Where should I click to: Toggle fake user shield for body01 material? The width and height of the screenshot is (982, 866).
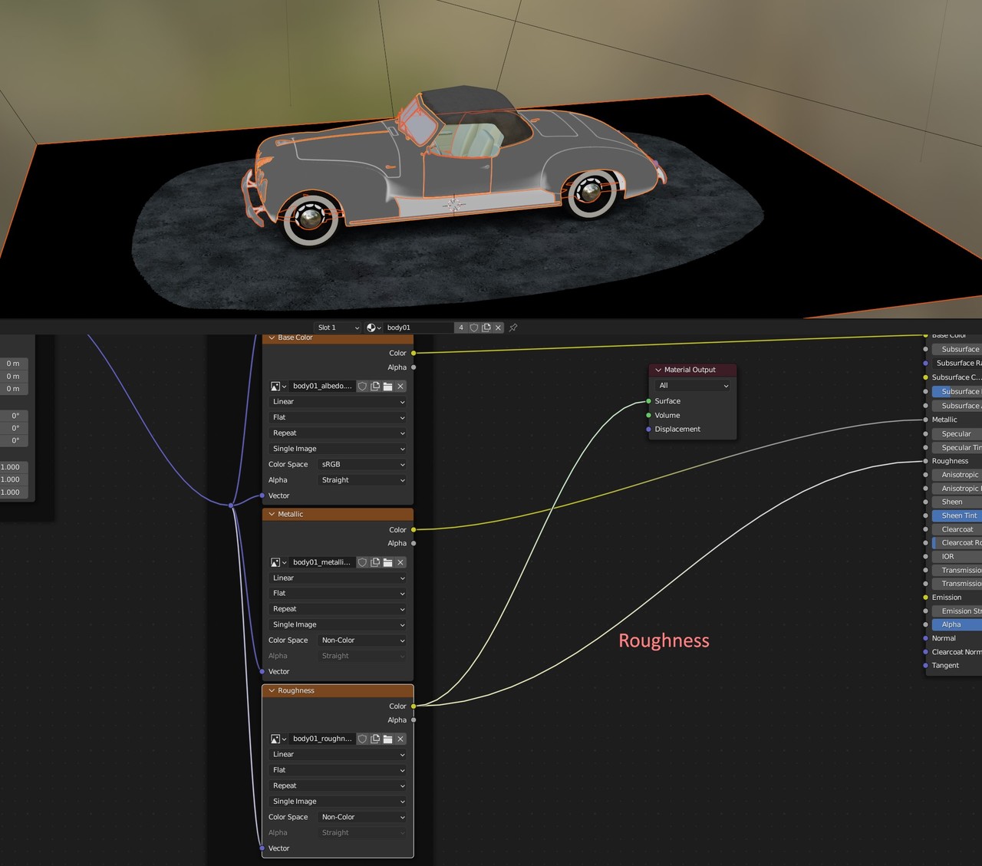[x=474, y=328]
